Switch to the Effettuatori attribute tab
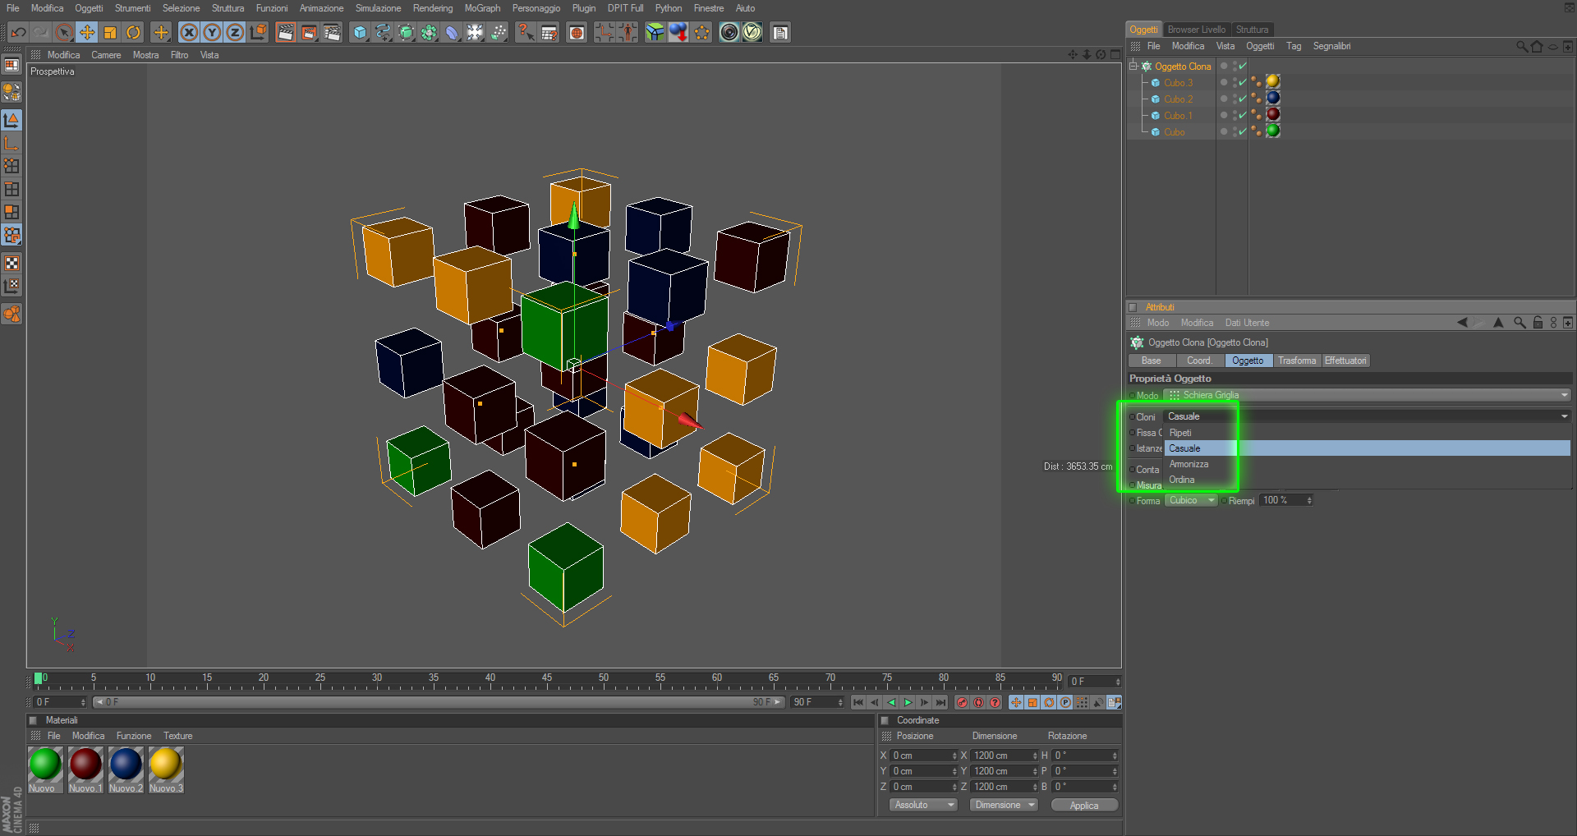 click(1345, 361)
